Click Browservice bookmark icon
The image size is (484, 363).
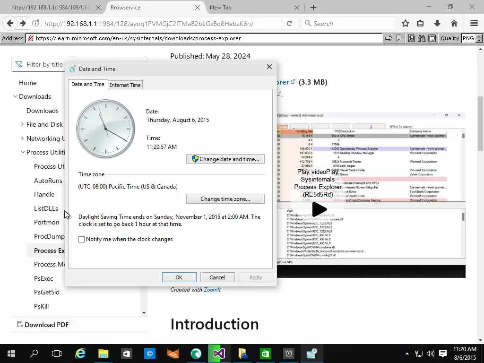(399, 38)
